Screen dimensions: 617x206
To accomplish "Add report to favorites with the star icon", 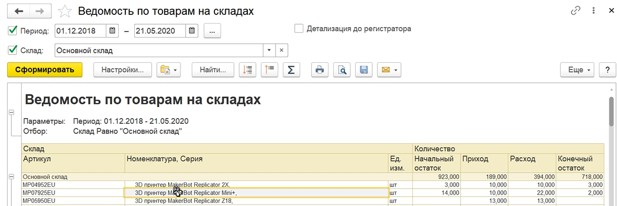I will click(65, 11).
